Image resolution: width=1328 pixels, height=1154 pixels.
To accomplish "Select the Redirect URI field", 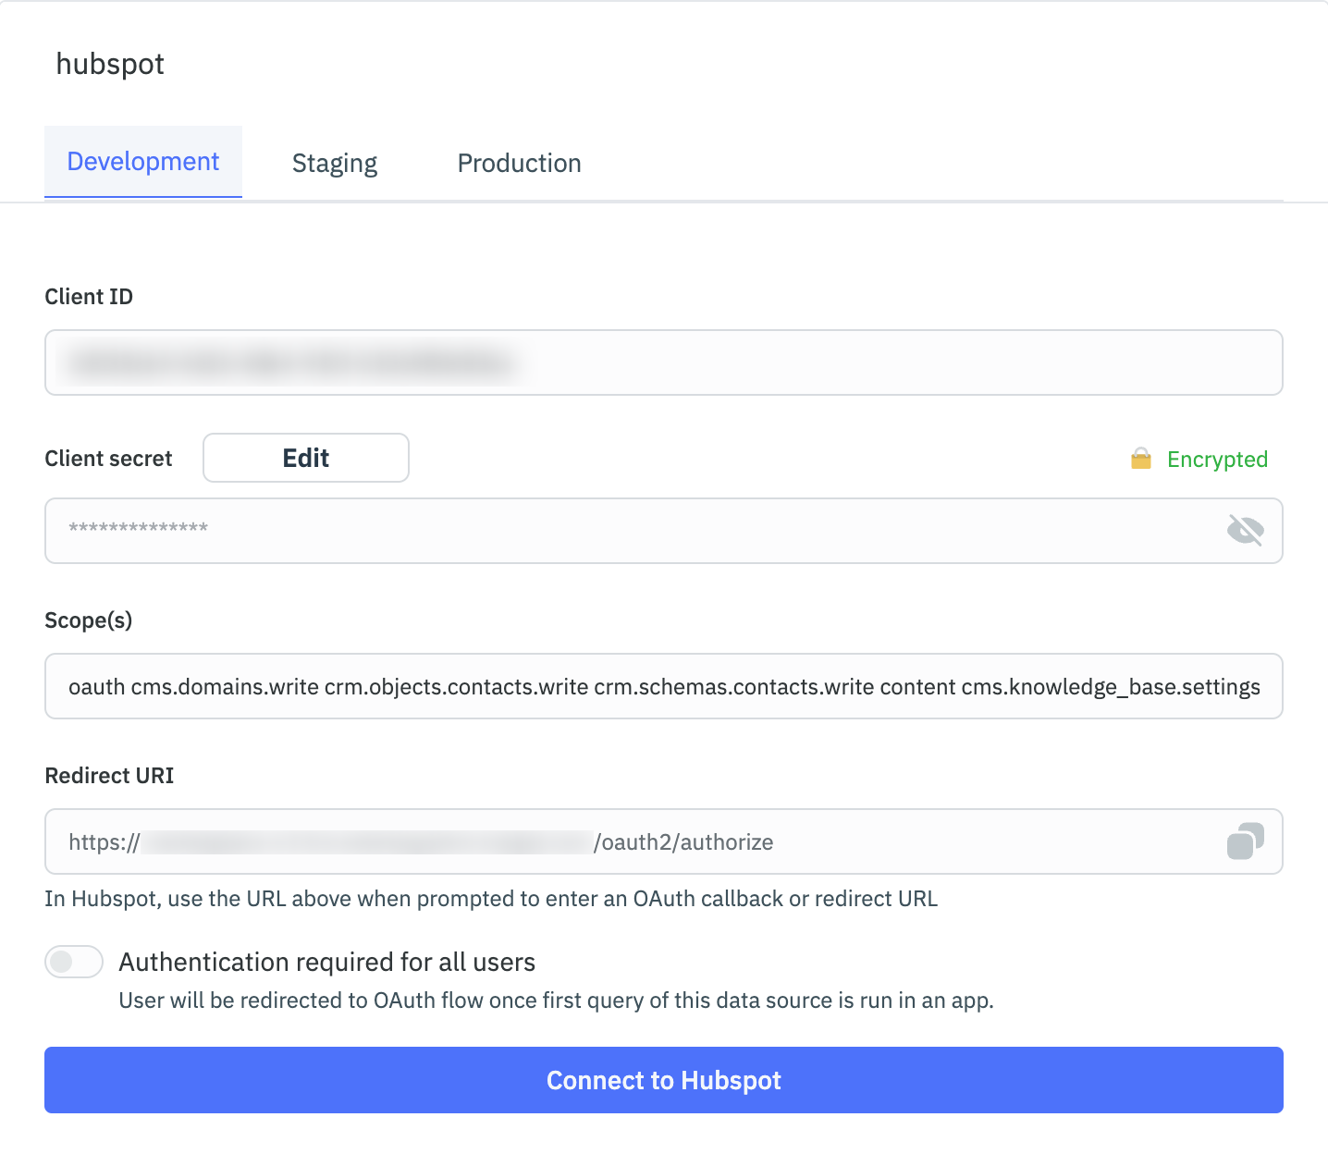I will tap(664, 841).
